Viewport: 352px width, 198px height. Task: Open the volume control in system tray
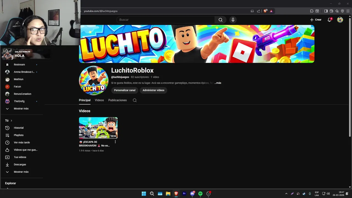click(x=328, y=194)
